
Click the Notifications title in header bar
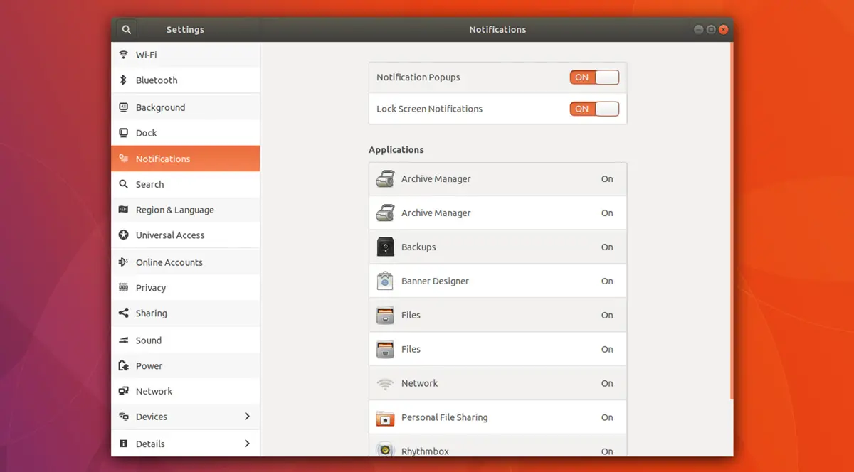point(497,30)
